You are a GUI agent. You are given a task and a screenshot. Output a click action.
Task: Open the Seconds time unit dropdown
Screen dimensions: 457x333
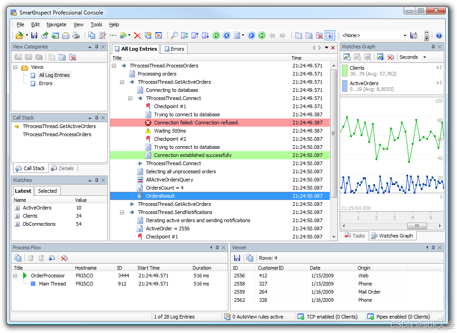(x=424, y=57)
